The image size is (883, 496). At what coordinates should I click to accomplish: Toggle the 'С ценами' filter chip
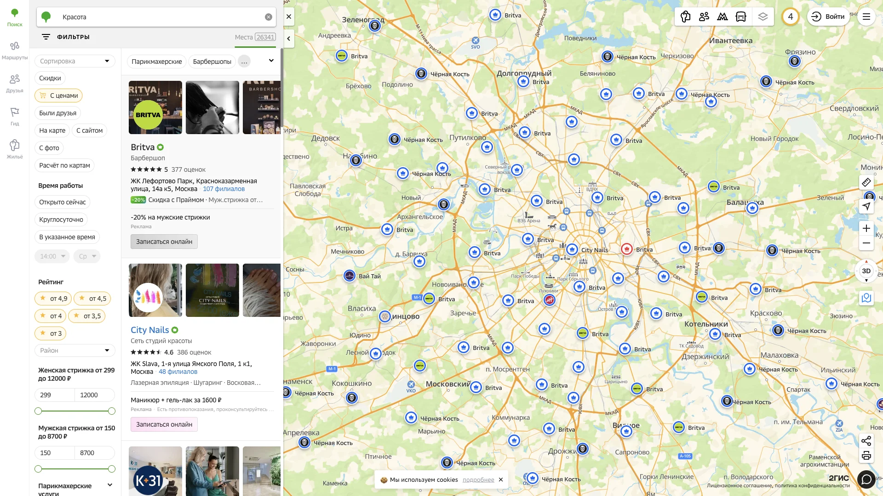click(x=58, y=96)
